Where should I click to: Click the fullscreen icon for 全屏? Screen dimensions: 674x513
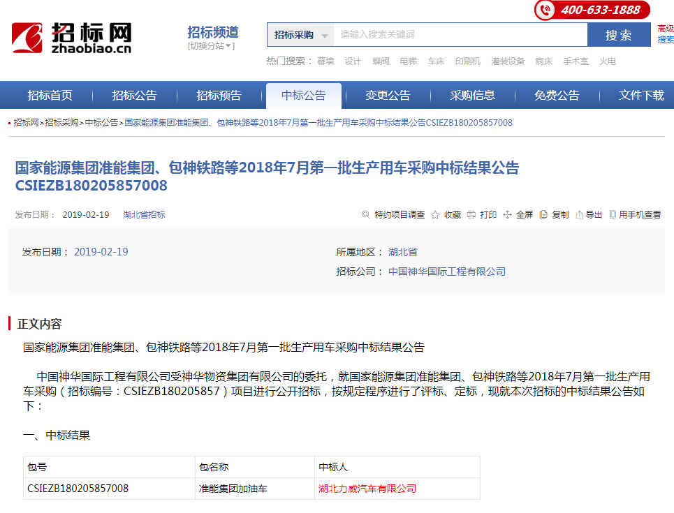pyautogui.click(x=507, y=214)
